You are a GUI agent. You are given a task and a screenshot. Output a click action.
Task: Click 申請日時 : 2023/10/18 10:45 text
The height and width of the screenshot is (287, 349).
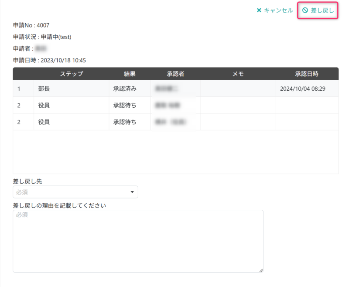[49, 60]
